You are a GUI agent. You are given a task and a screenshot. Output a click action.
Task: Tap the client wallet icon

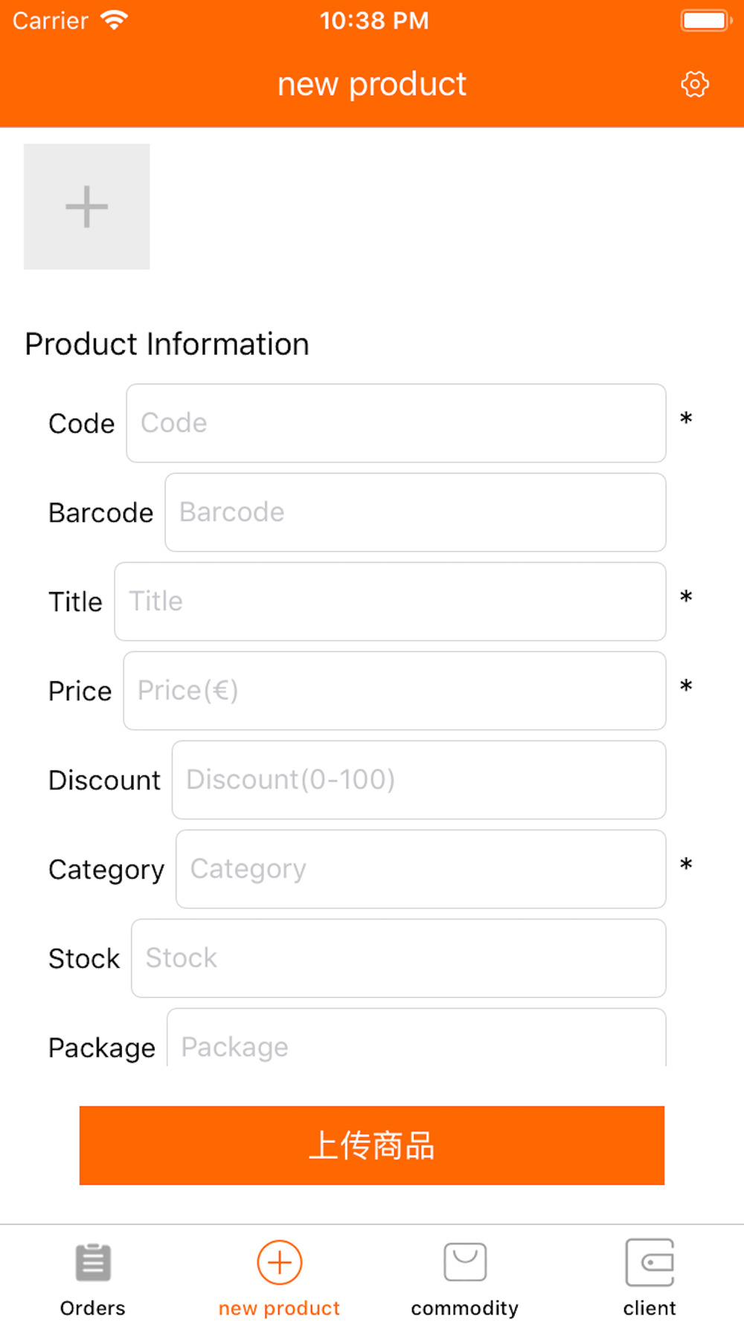(650, 1263)
